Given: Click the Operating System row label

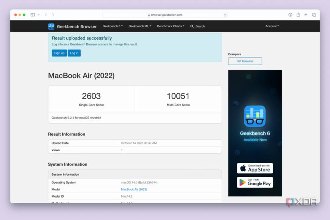Looking at the screenshot, I should pos(64,182).
